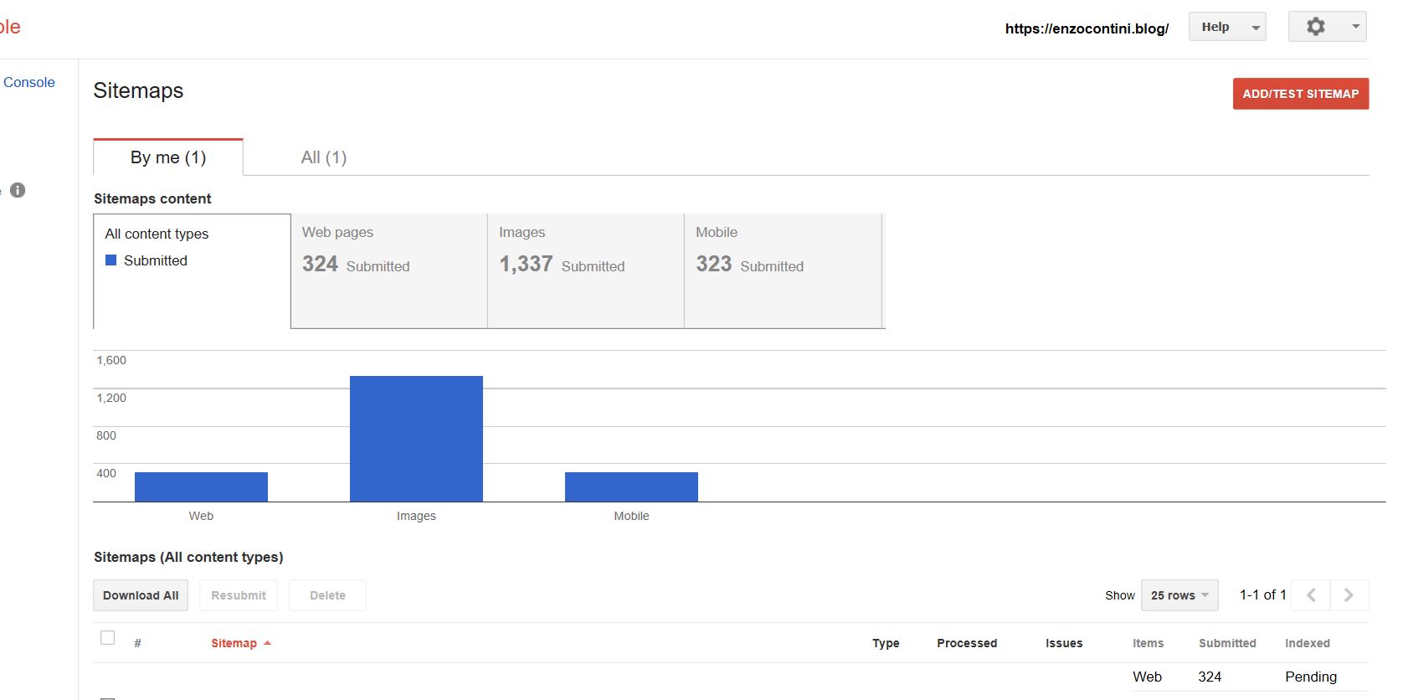Switch to the By me (1) tab
1403x700 pixels.
pos(168,157)
